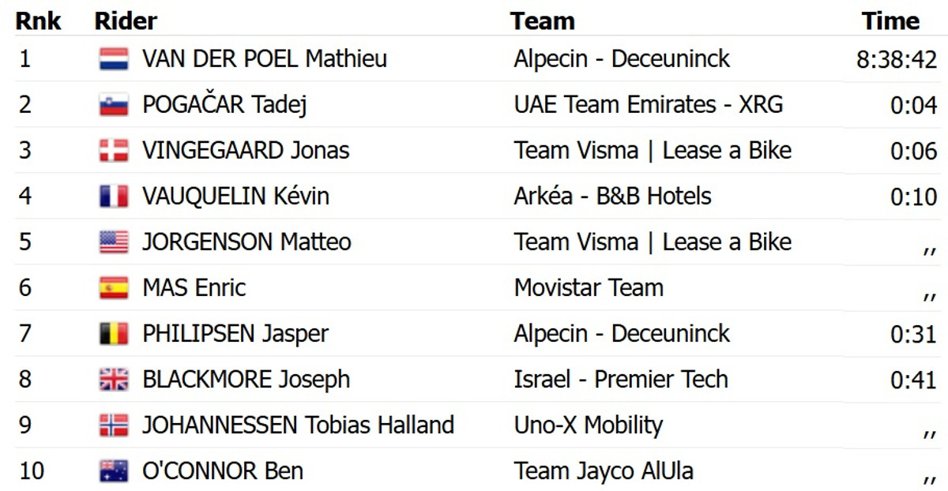
Task: Click the Netherlands flag beside Van der Poel
Action: [114, 59]
